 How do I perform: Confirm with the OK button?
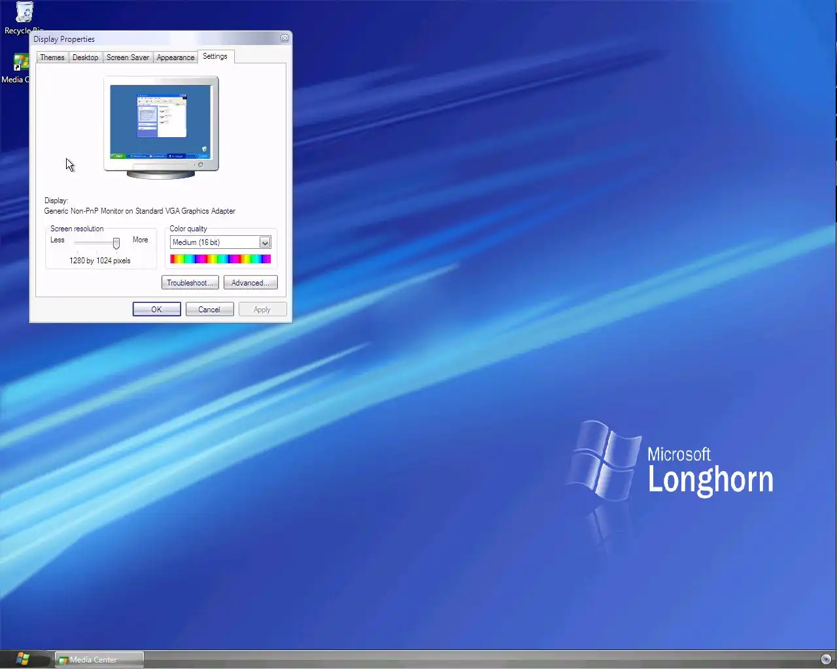tap(157, 310)
